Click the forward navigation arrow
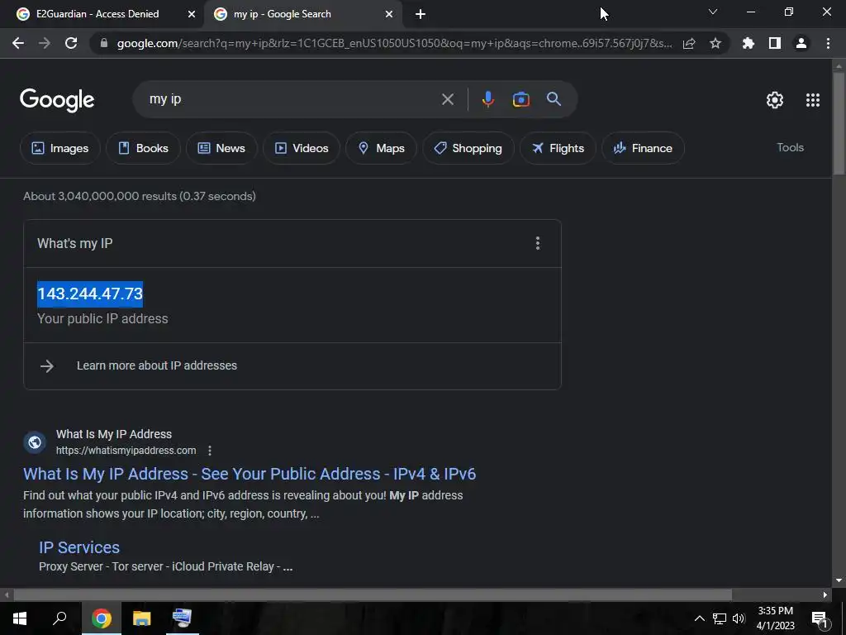 (x=45, y=43)
